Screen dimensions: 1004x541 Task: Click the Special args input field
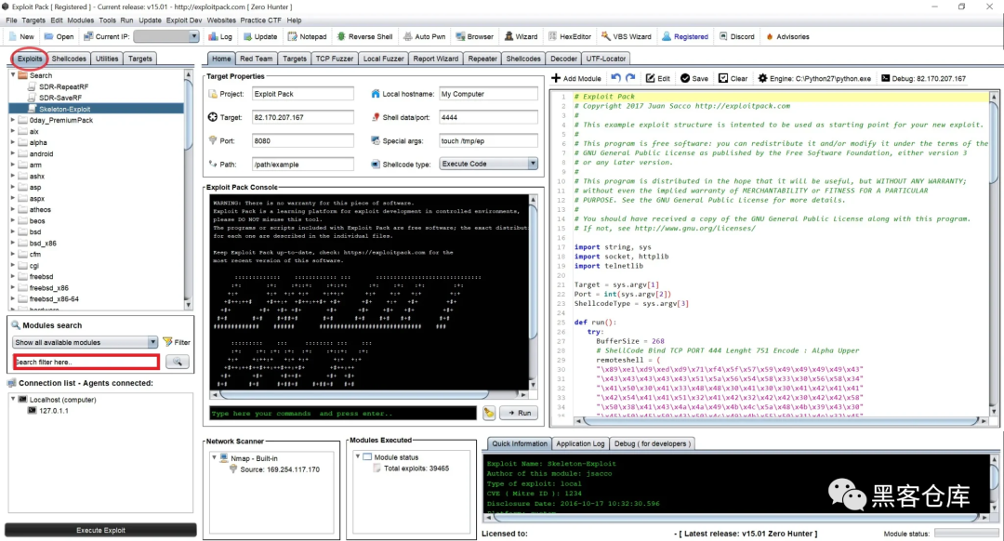point(488,141)
